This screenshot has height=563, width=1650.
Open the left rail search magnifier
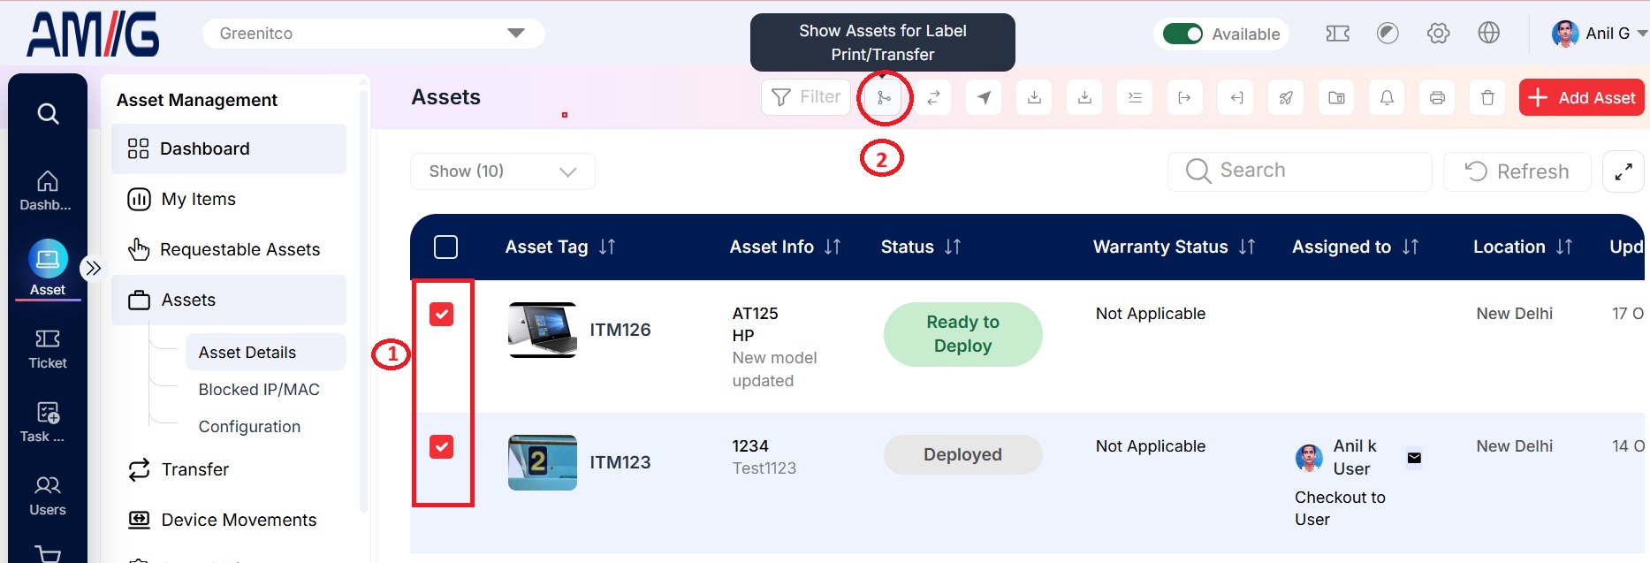[x=48, y=114]
